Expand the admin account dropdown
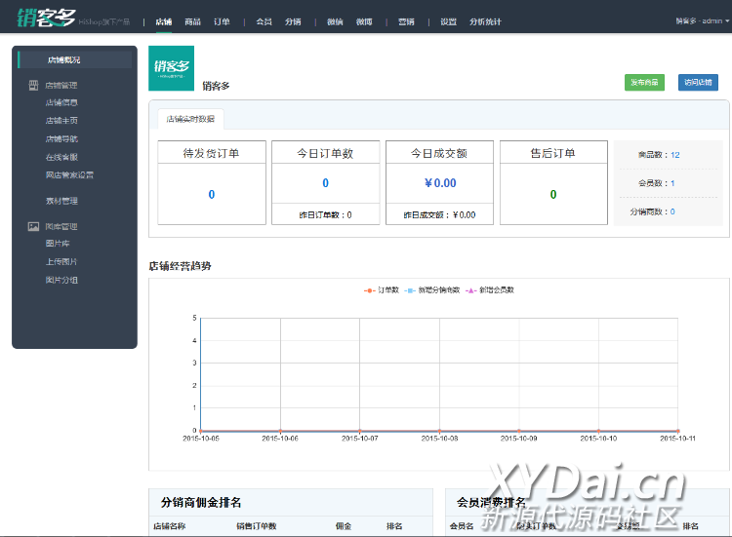The width and height of the screenshot is (732, 537). point(702,21)
